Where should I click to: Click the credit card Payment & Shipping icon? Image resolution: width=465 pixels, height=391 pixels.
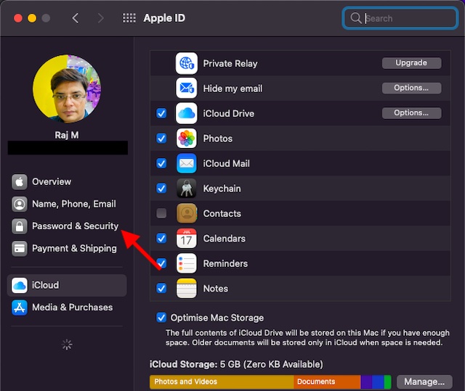click(x=20, y=248)
